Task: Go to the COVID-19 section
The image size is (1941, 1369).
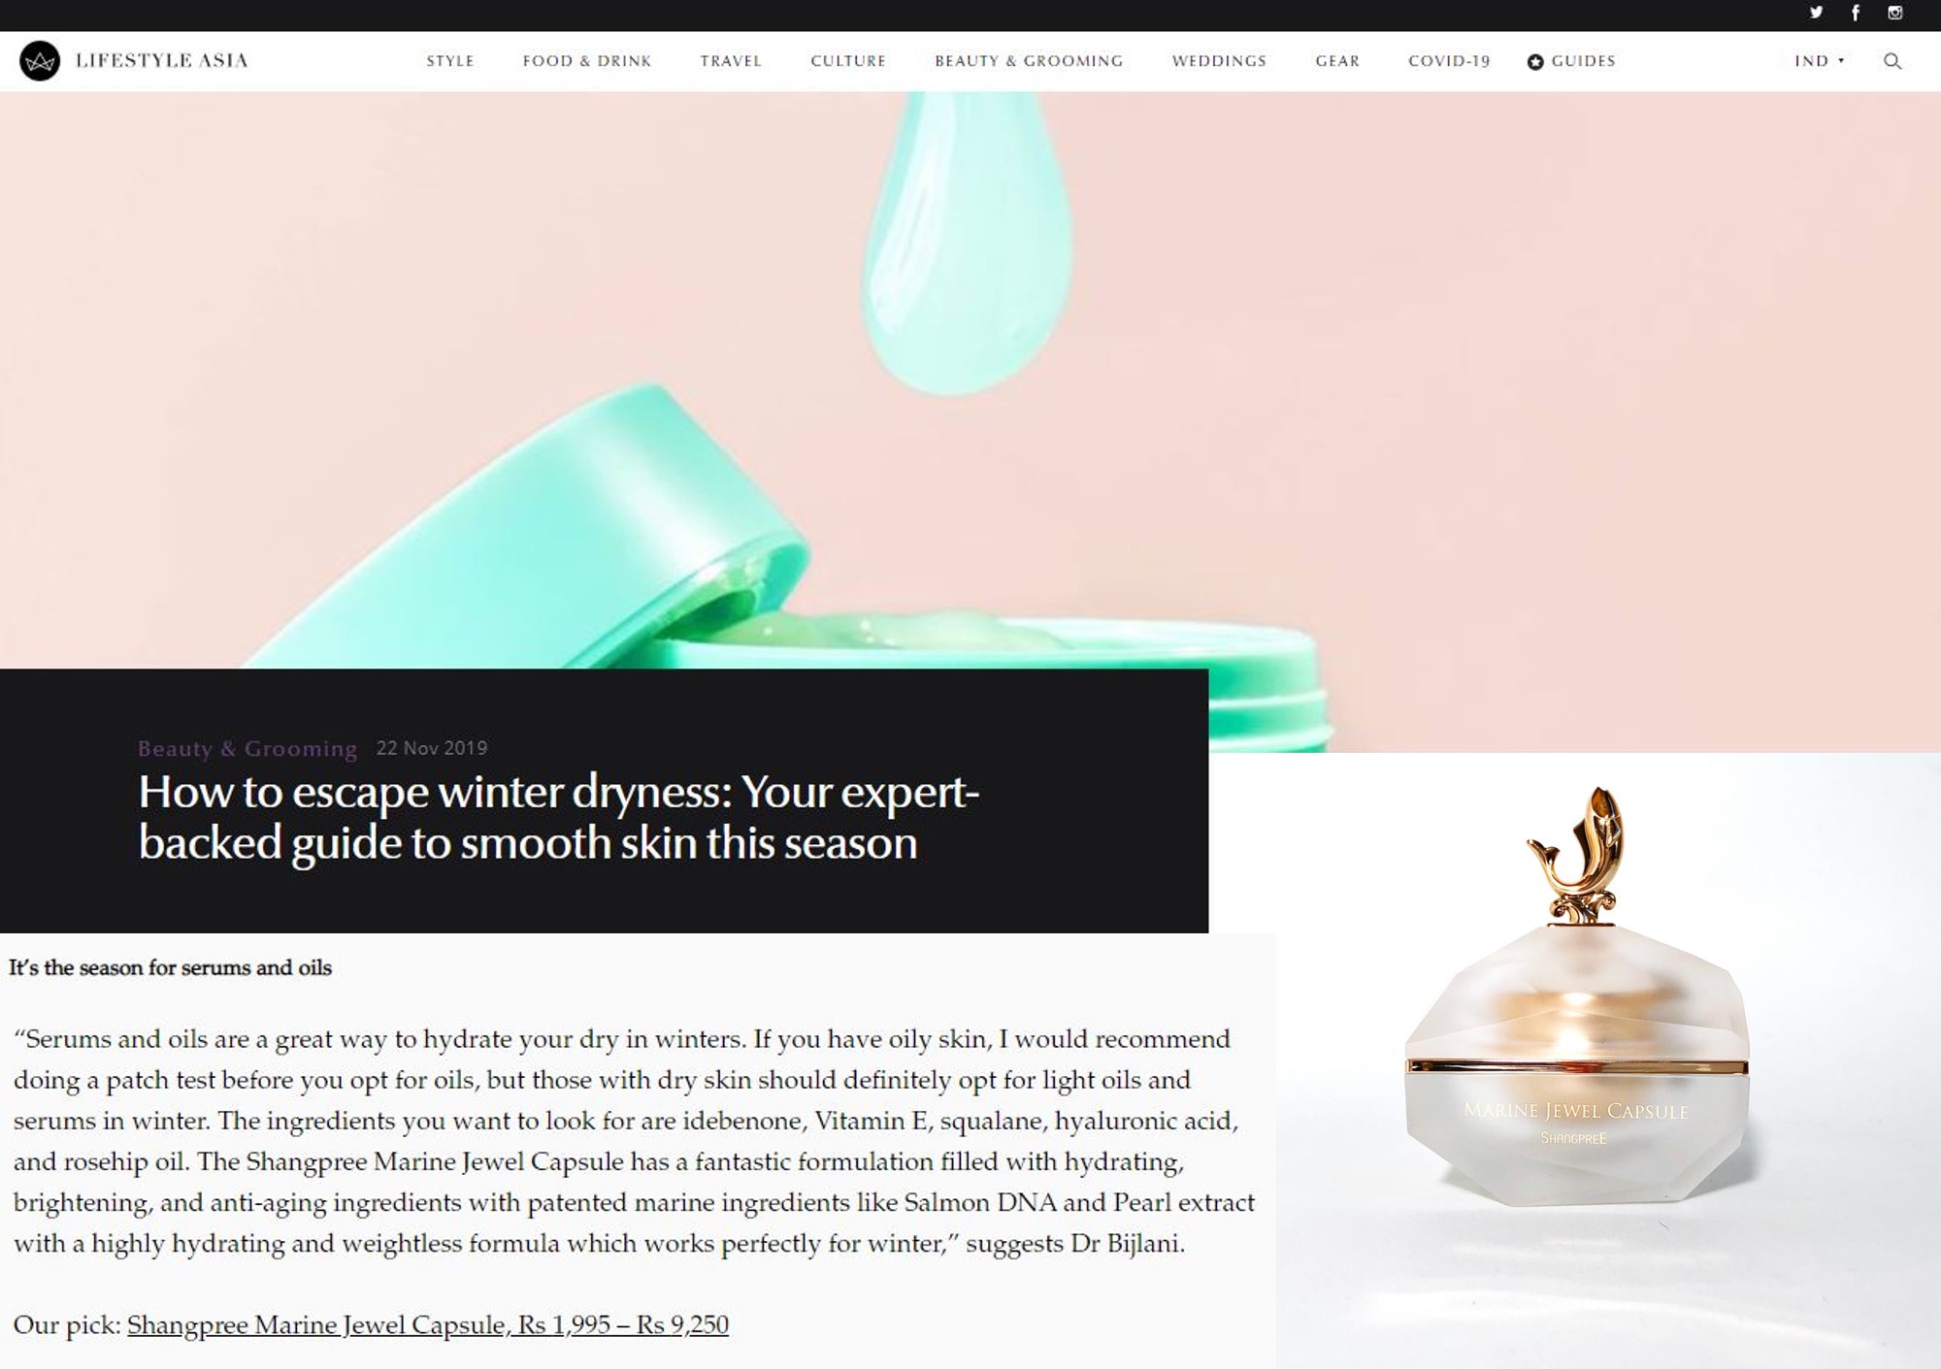Action: tap(1449, 61)
